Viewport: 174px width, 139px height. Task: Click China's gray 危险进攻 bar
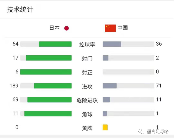pos(106,100)
